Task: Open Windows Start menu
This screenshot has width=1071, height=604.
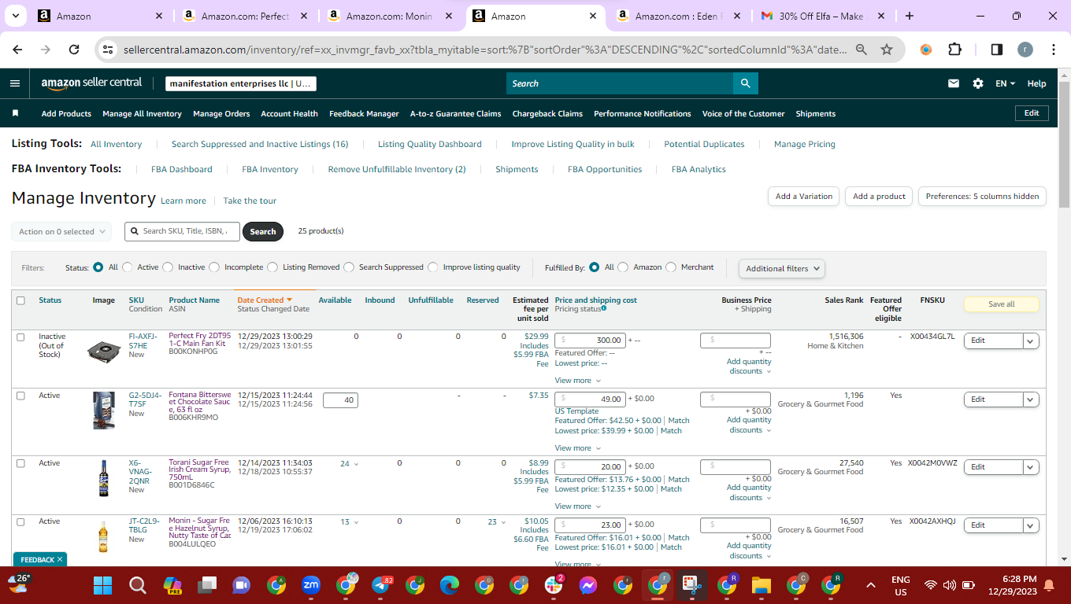Action: tap(102, 585)
